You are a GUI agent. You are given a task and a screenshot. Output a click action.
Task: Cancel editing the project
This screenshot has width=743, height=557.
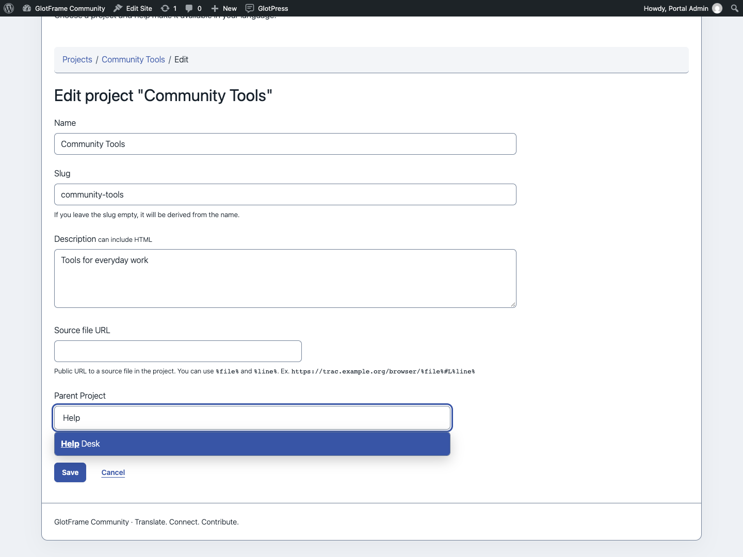tap(113, 472)
